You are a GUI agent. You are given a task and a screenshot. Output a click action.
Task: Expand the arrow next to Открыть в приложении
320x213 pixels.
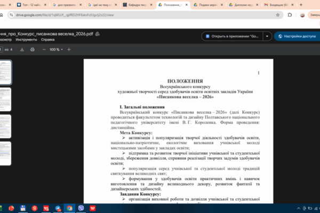(x=267, y=37)
